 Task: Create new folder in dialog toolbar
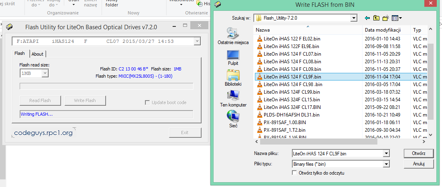point(386,18)
